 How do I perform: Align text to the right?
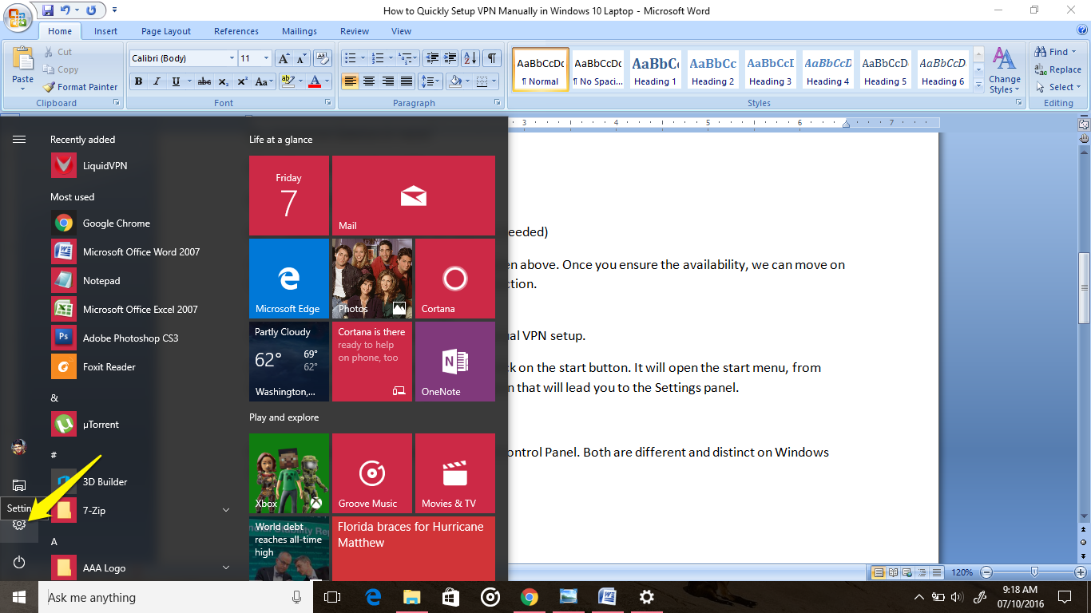(387, 81)
